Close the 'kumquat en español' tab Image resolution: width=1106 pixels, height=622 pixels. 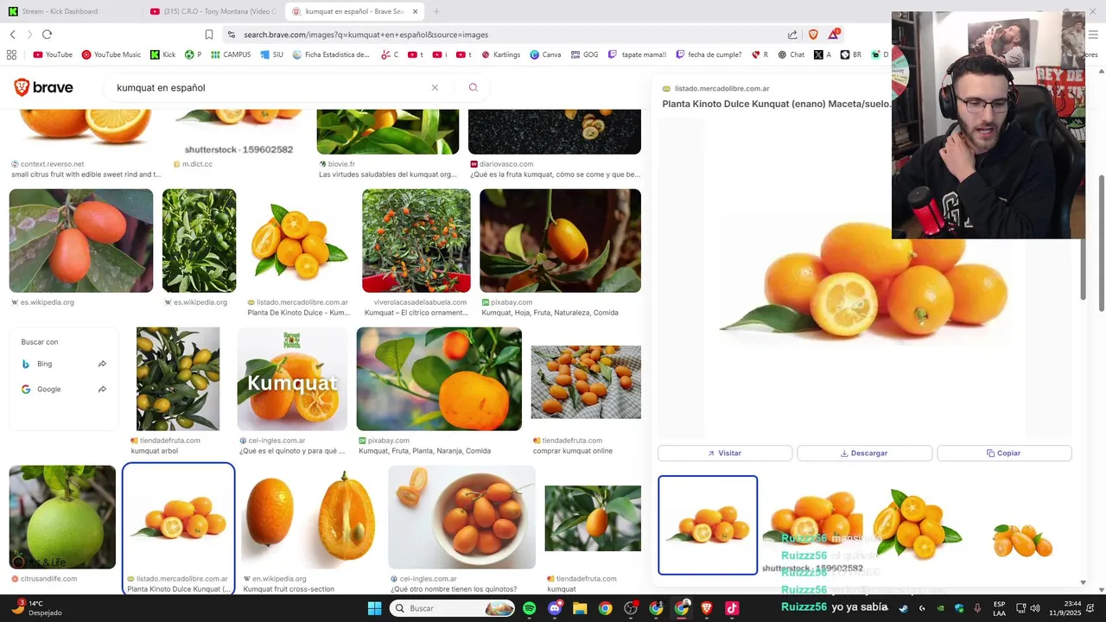tap(415, 11)
